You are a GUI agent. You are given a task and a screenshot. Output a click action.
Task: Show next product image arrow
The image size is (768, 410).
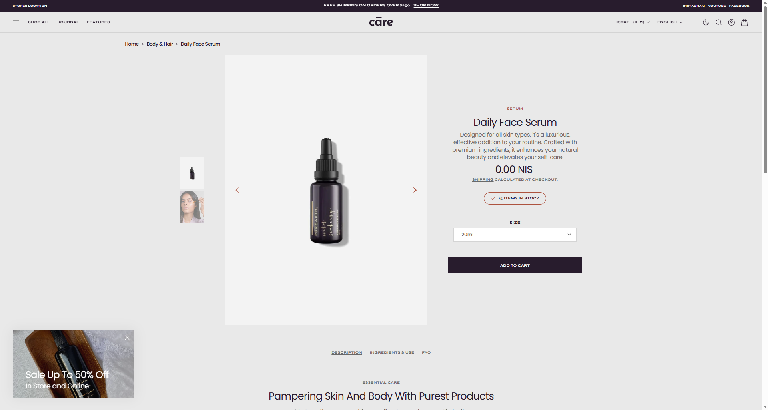coord(415,190)
